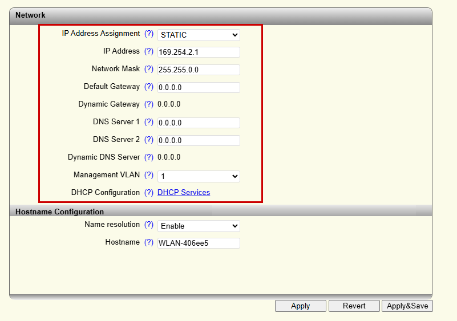Click the (?) help next to IP Address

click(149, 51)
